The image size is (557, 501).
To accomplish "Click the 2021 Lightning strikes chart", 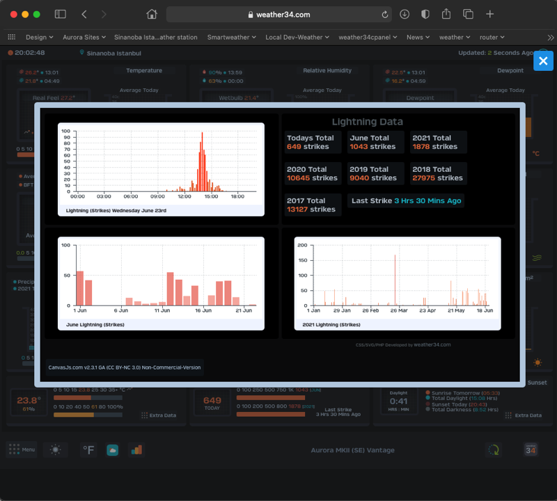I will pos(398,283).
